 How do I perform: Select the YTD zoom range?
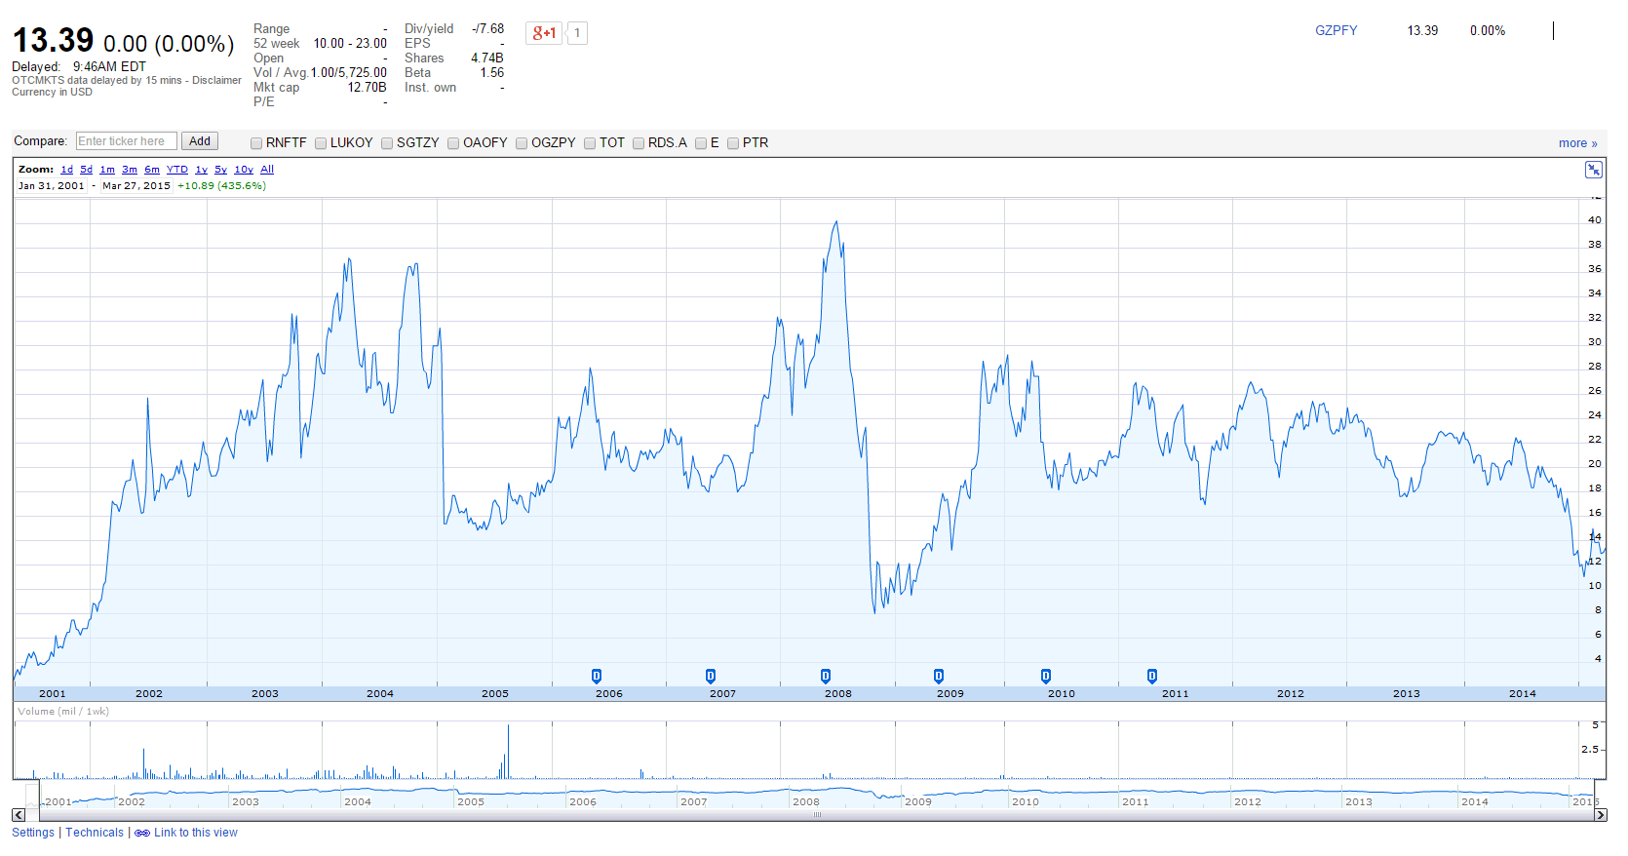click(176, 170)
